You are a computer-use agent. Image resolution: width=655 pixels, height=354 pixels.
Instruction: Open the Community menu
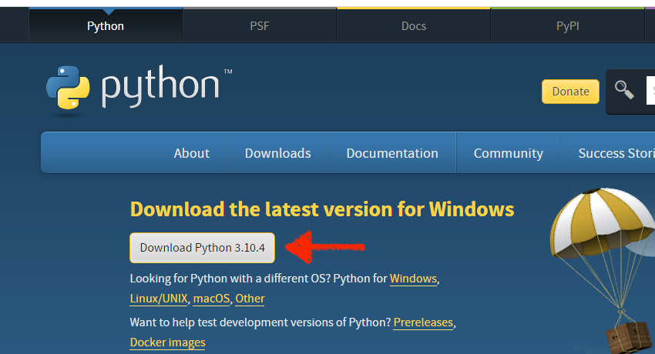509,153
